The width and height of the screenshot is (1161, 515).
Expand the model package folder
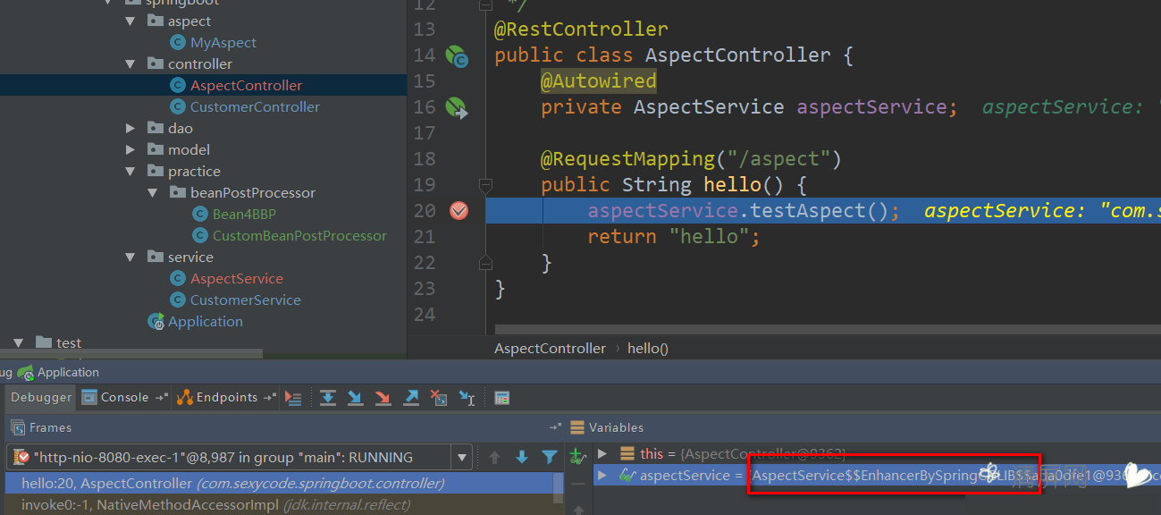(x=132, y=150)
